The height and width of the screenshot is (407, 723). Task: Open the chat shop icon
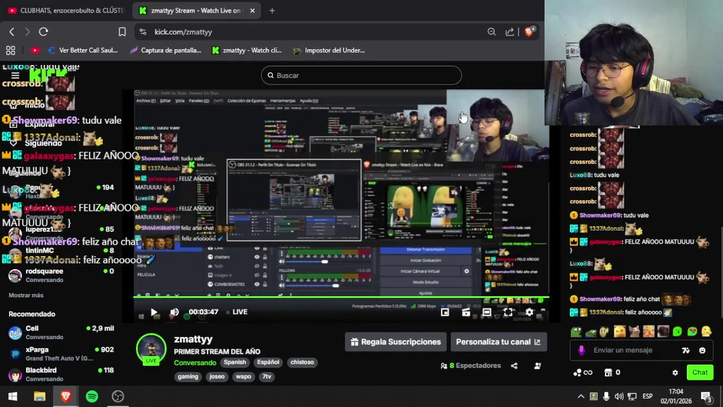coord(608,373)
